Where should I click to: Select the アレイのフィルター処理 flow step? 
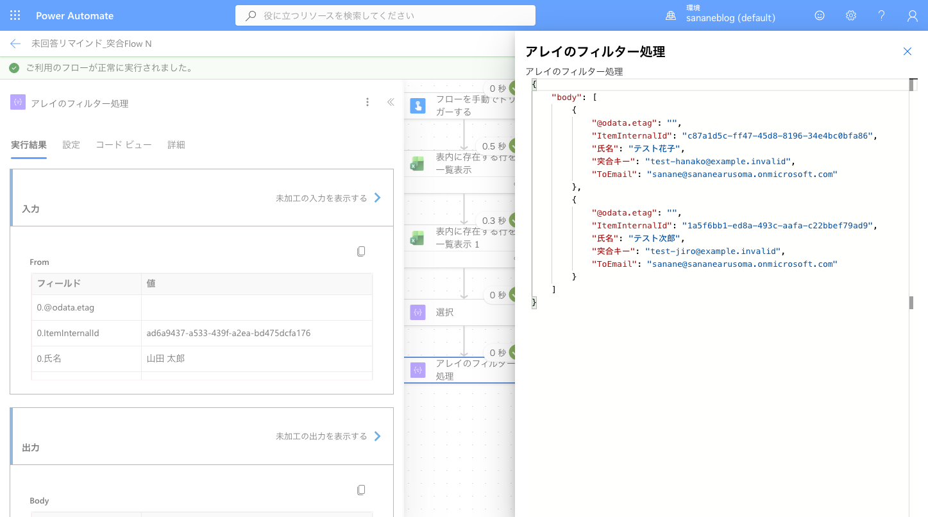(459, 370)
